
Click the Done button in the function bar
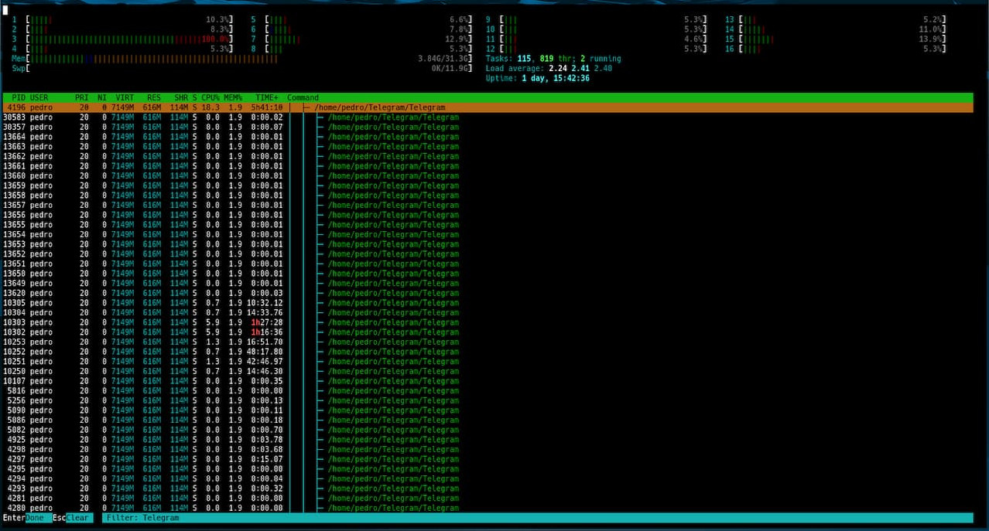pos(35,518)
